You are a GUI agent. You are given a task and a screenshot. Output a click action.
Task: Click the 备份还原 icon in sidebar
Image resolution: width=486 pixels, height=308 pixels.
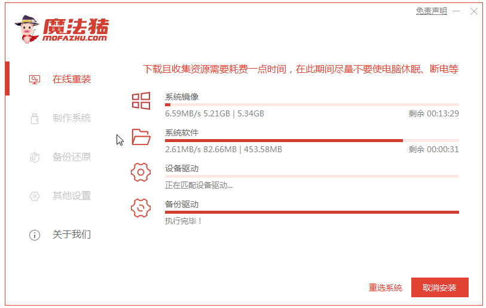click(35, 157)
